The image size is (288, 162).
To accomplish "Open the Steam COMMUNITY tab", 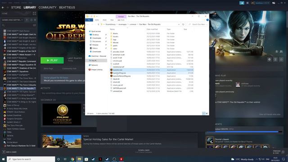I will click(x=47, y=8).
